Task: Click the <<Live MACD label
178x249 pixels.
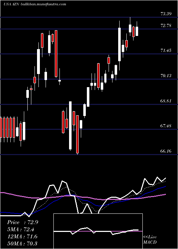Action: click(150, 240)
